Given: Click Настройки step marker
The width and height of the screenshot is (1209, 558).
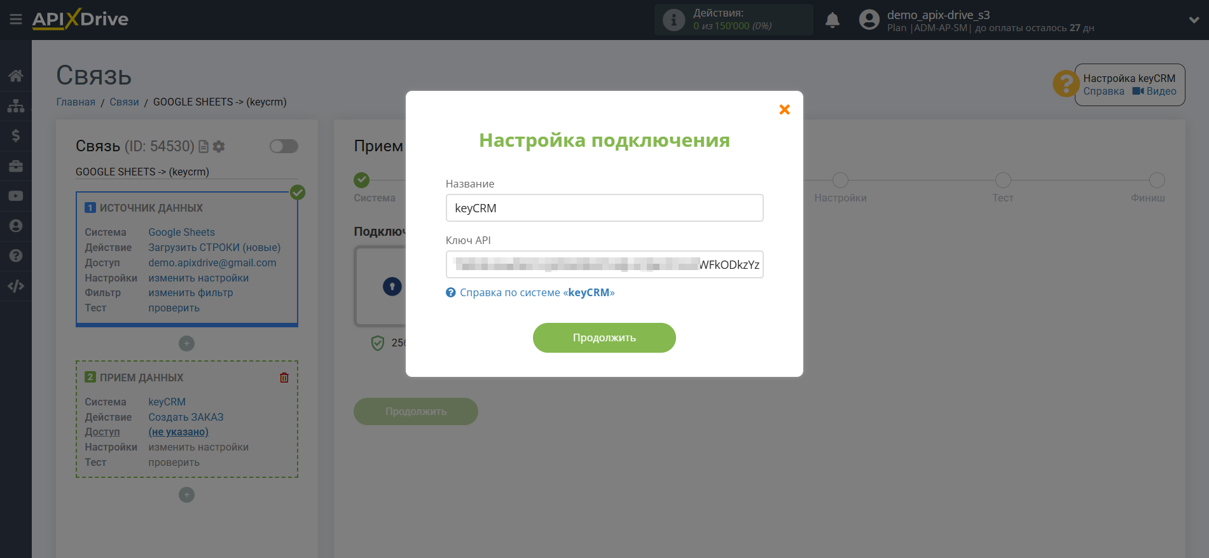Looking at the screenshot, I should click(x=840, y=180).
